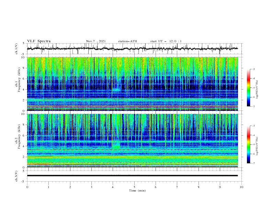Image resolution: width=272 pixels, height=210 pixels.
Task: Click the "-4" tick on the lower colorbar
Action: click(x=253, y=135)
